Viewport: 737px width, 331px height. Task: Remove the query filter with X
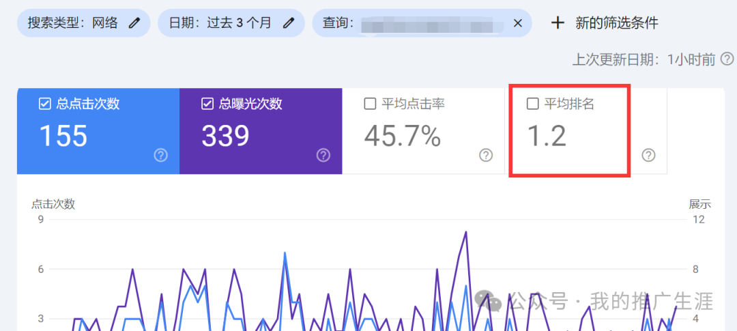coord(517,23)
